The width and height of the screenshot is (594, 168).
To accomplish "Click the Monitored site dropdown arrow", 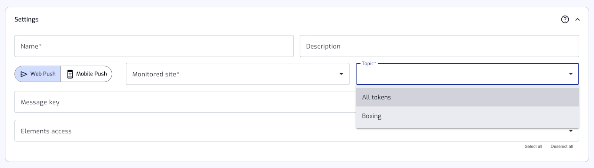I will (x=341, y=74).
